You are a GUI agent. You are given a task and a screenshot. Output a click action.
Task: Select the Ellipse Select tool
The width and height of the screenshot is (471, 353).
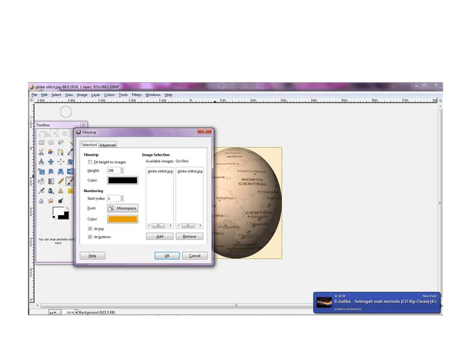[x=51, y=142]
